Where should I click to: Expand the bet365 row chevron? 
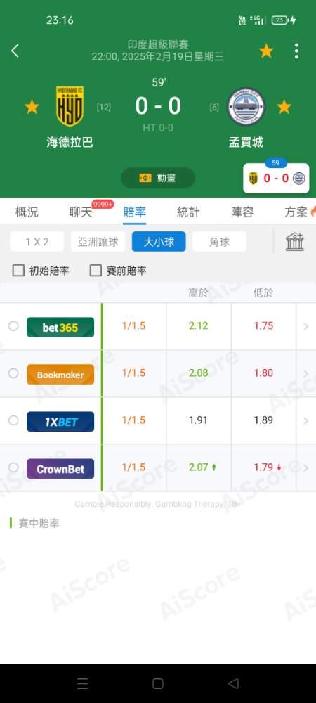point(306,326)
